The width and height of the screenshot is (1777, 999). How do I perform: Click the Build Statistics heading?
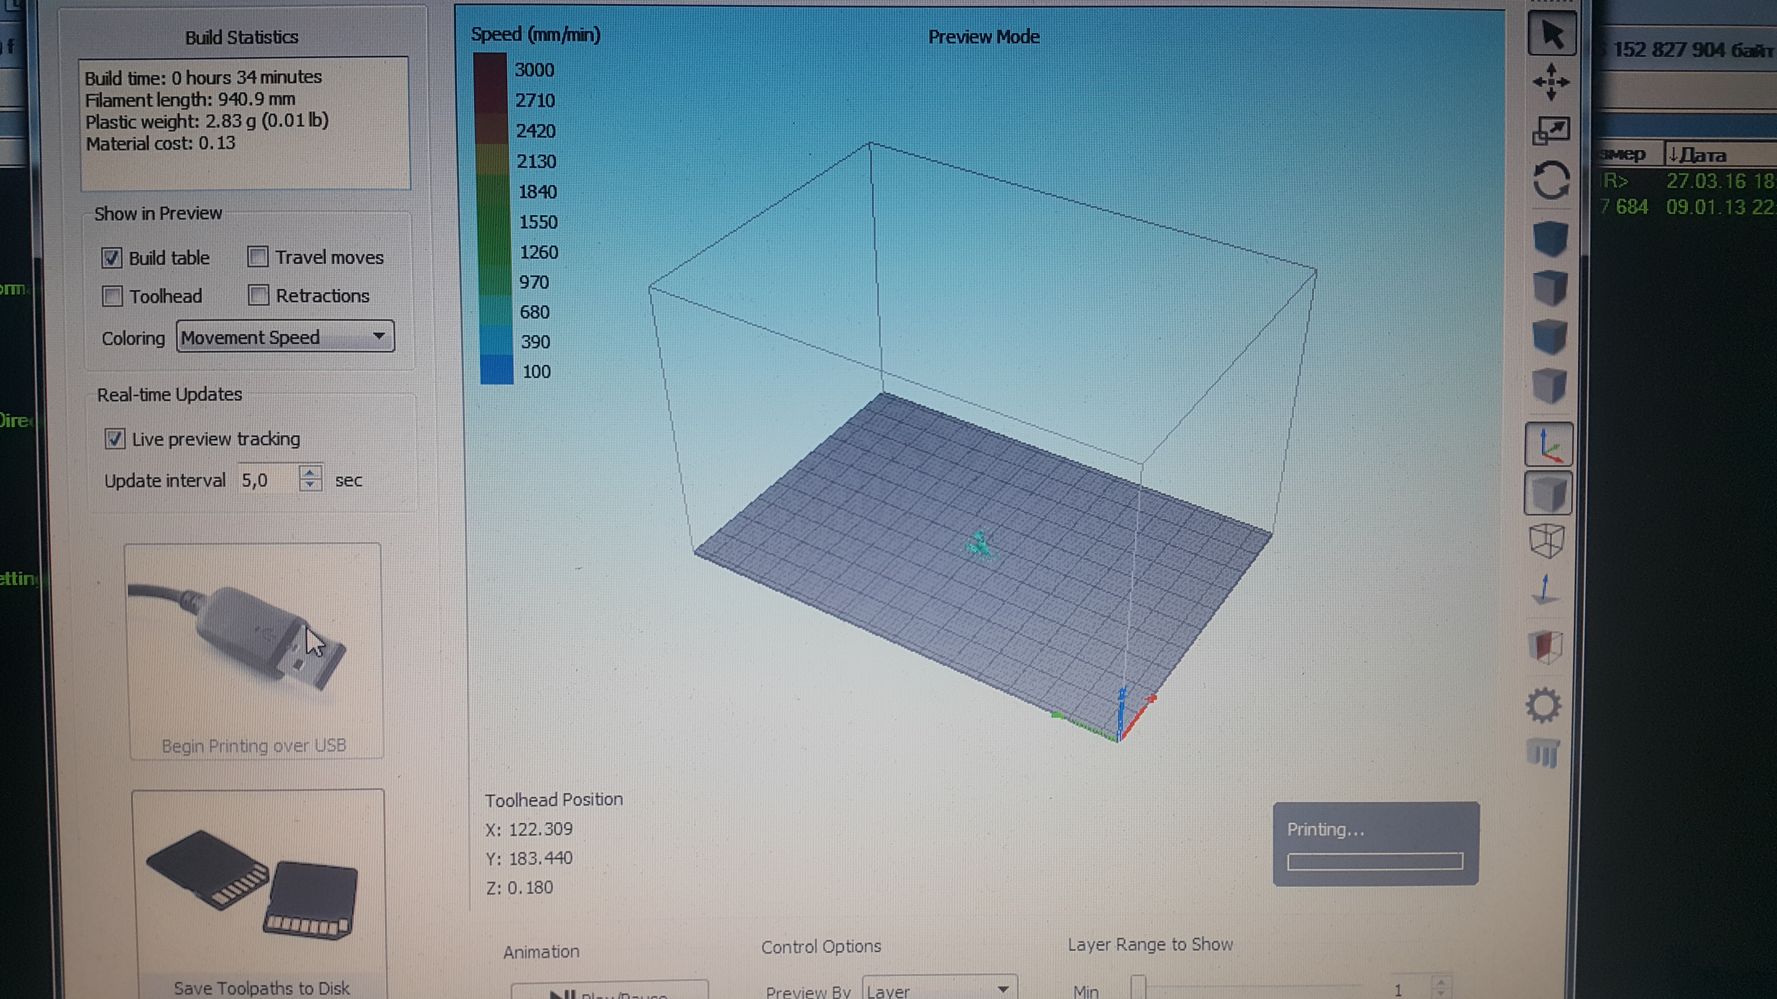(242, 37)
